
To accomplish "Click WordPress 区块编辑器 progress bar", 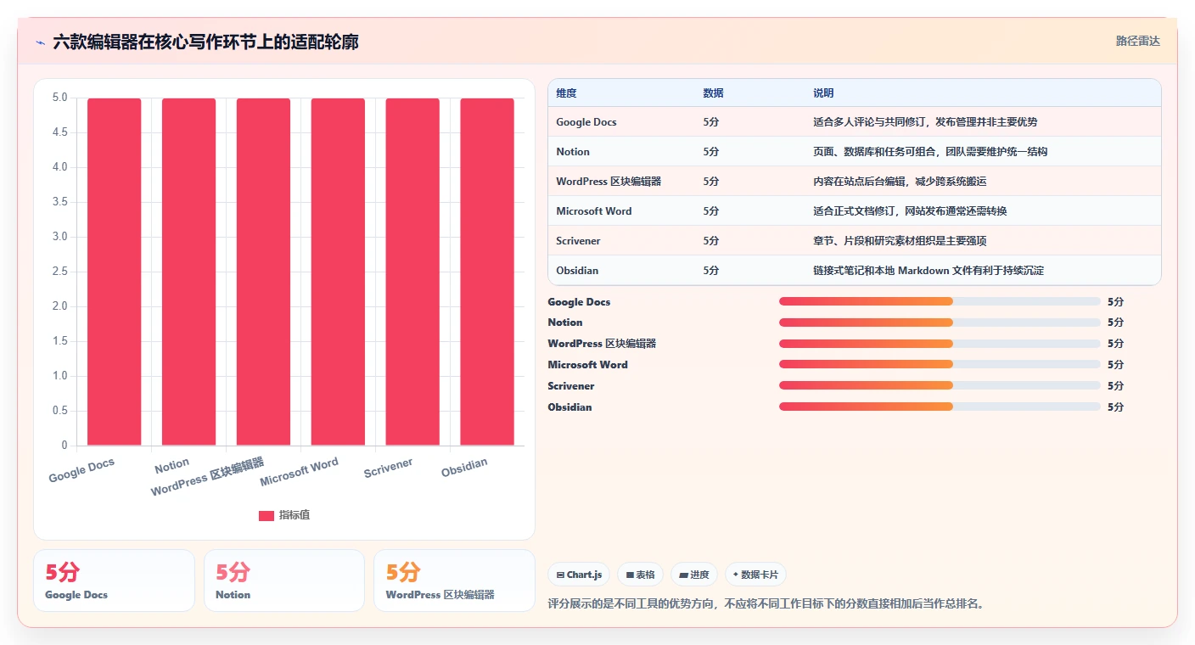I will click(940, 344).
